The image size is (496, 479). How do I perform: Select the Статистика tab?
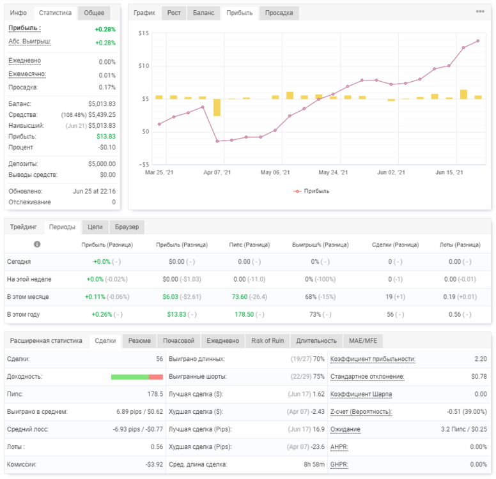[x=55, y=13]
